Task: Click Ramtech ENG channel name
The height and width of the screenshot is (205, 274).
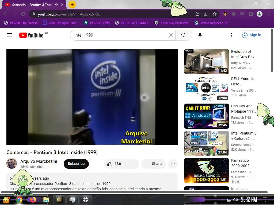Action: [241, 118]
